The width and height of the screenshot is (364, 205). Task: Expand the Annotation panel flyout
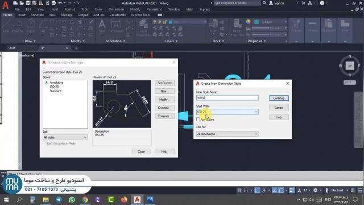(115, 41)
